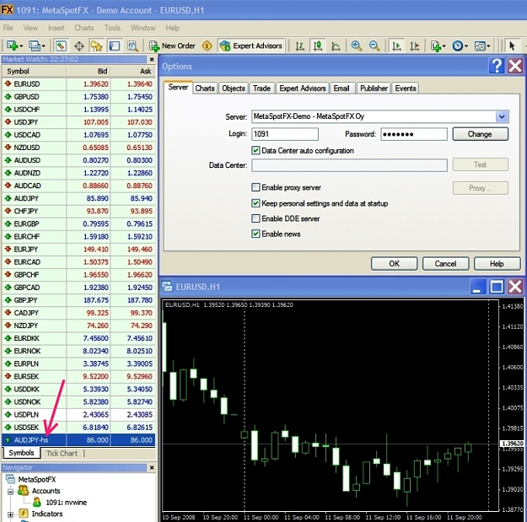Viewport: 527px width, 522px height.
Task: Click the Options dialog question mark icon
Action: click(497, 66)
